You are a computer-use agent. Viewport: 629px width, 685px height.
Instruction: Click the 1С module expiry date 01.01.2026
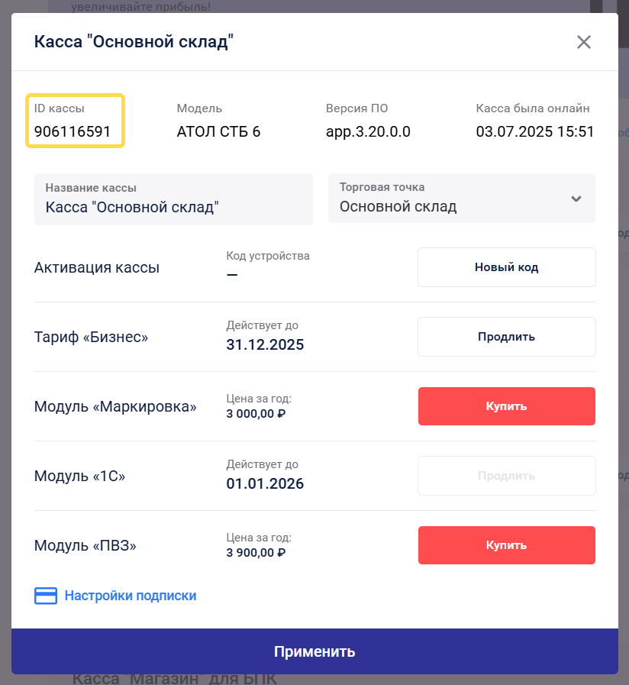(x=265, y=483)
